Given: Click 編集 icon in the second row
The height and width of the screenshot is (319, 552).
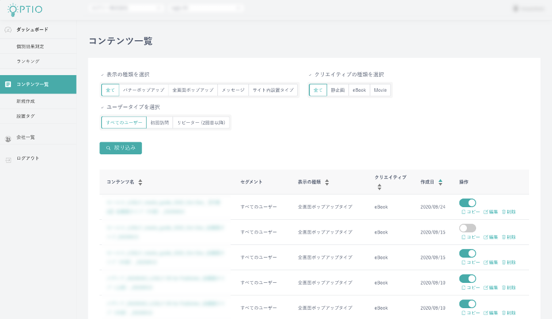Looking at the screenshot, I should (x=486, y=237).
